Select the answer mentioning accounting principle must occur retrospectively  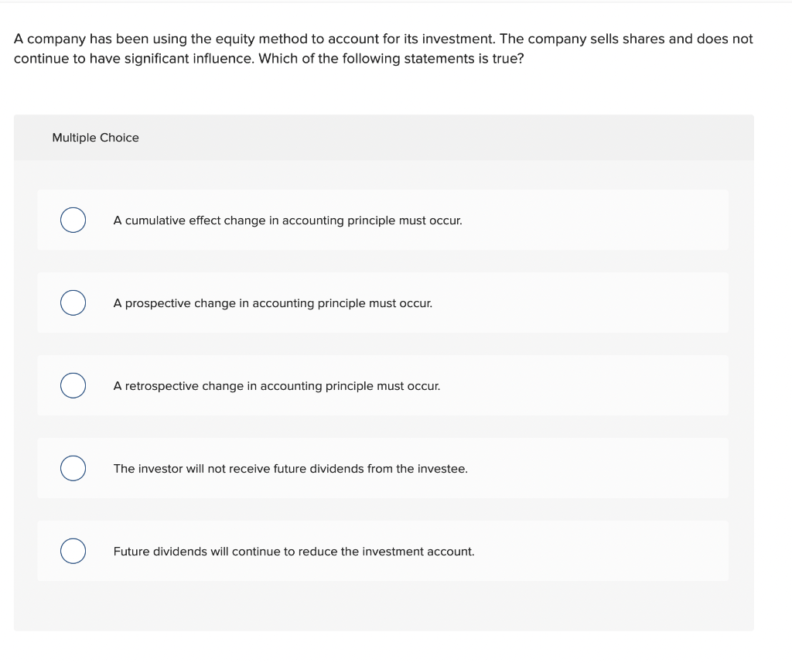pos(277,385)
